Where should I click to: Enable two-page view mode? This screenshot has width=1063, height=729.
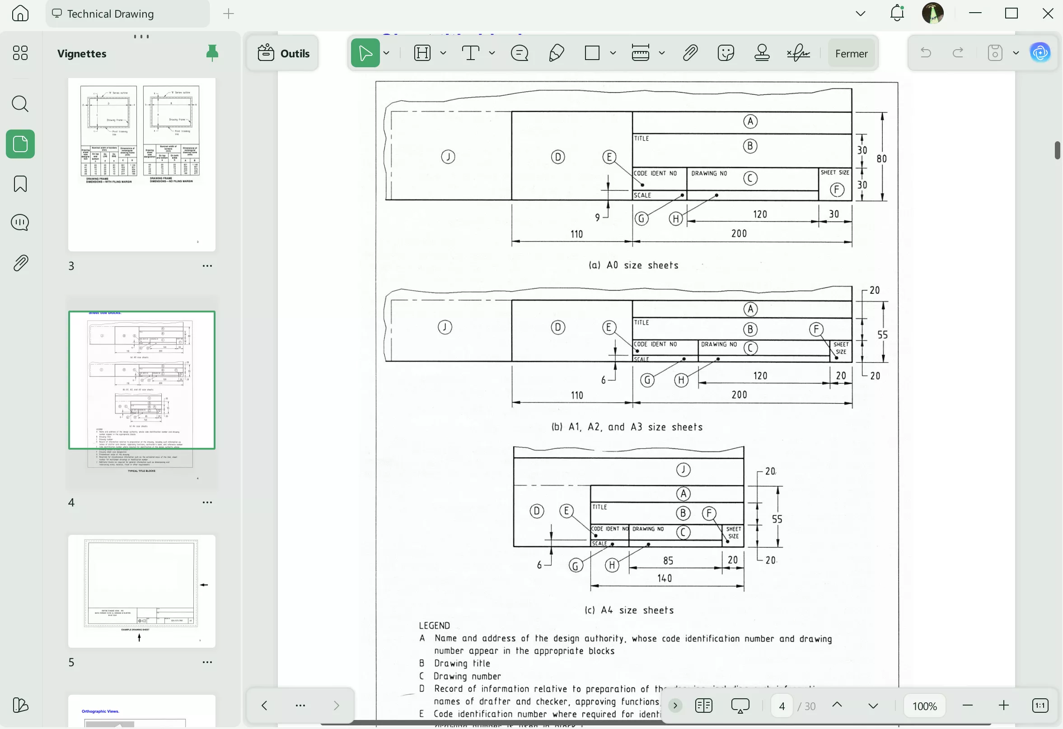pos(703,705)
